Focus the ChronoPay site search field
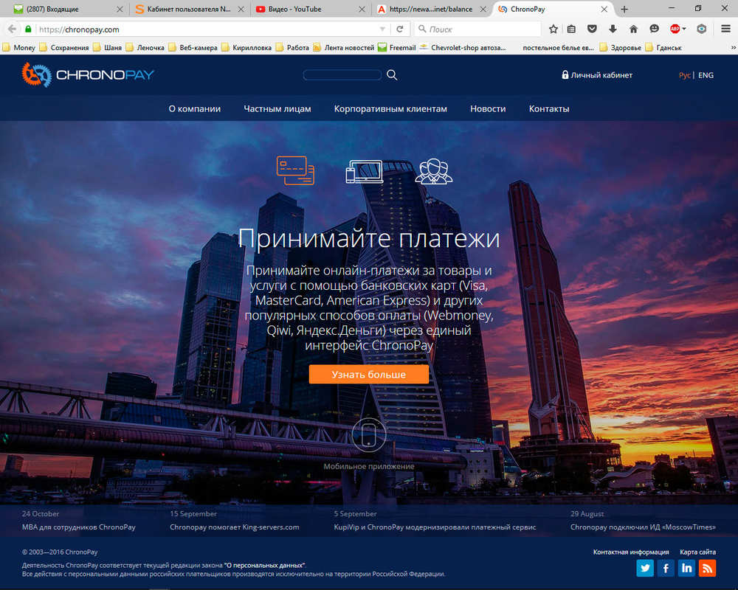Image resolution: width=738 pixels, height=590 pixels. pos(342,74)
